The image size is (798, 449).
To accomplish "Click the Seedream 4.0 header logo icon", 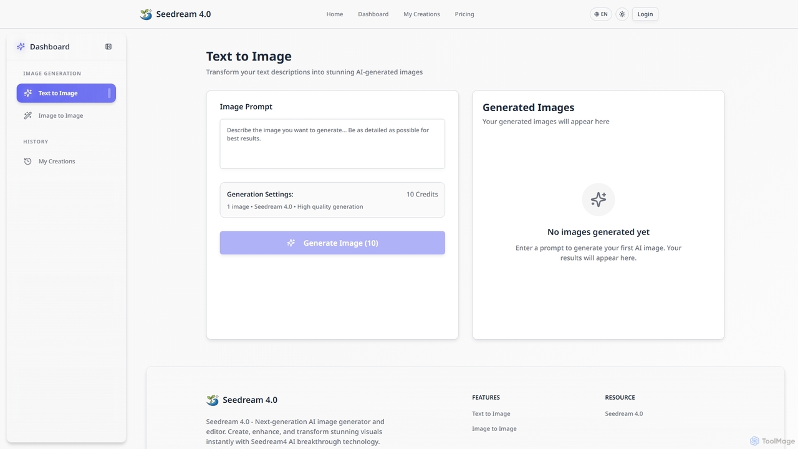I will click(146, 14).
